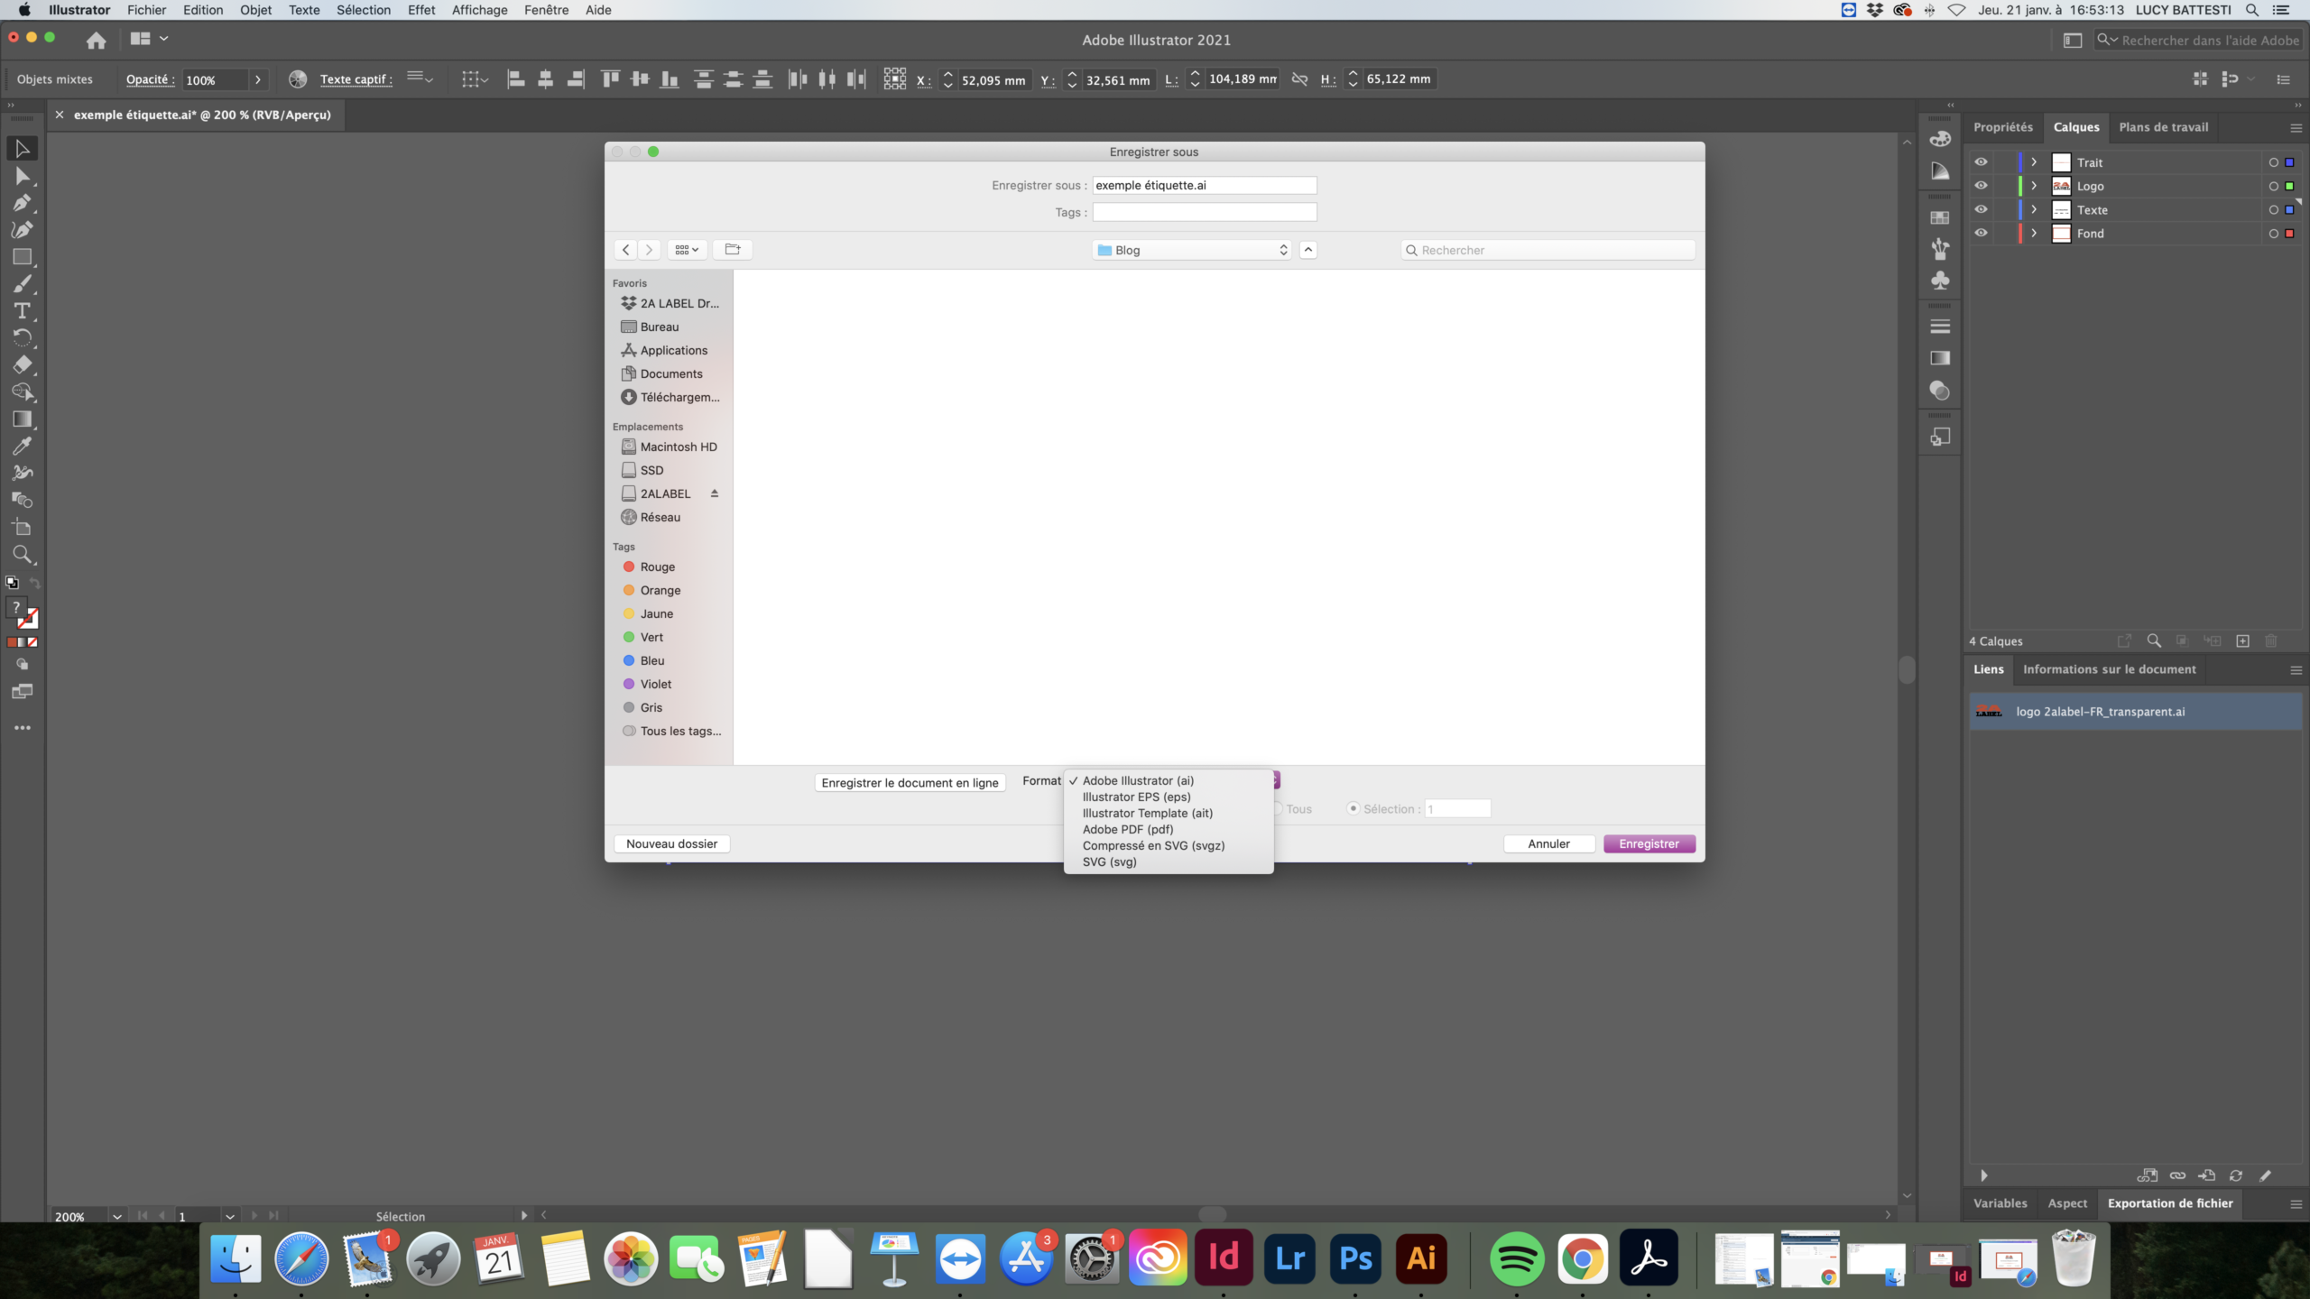
Task: Click the Zoom tool icon
Action: click(x=23, y=555)
